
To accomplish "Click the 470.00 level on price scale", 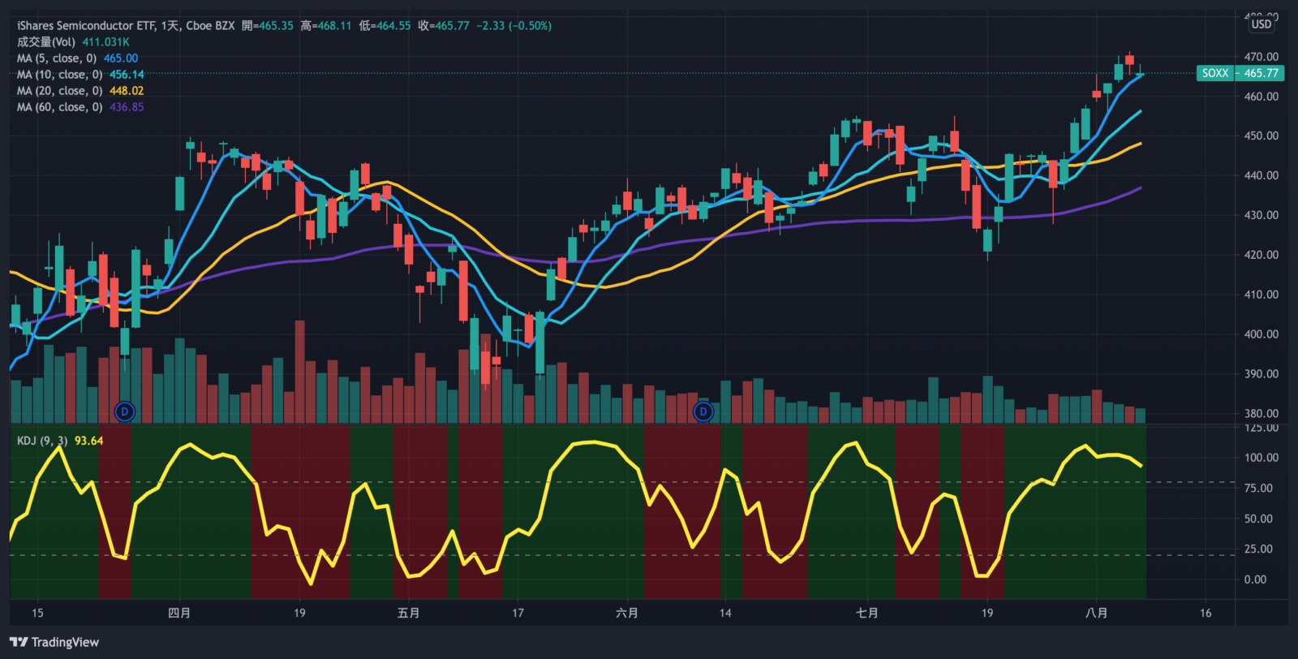I will [1261, 57].
